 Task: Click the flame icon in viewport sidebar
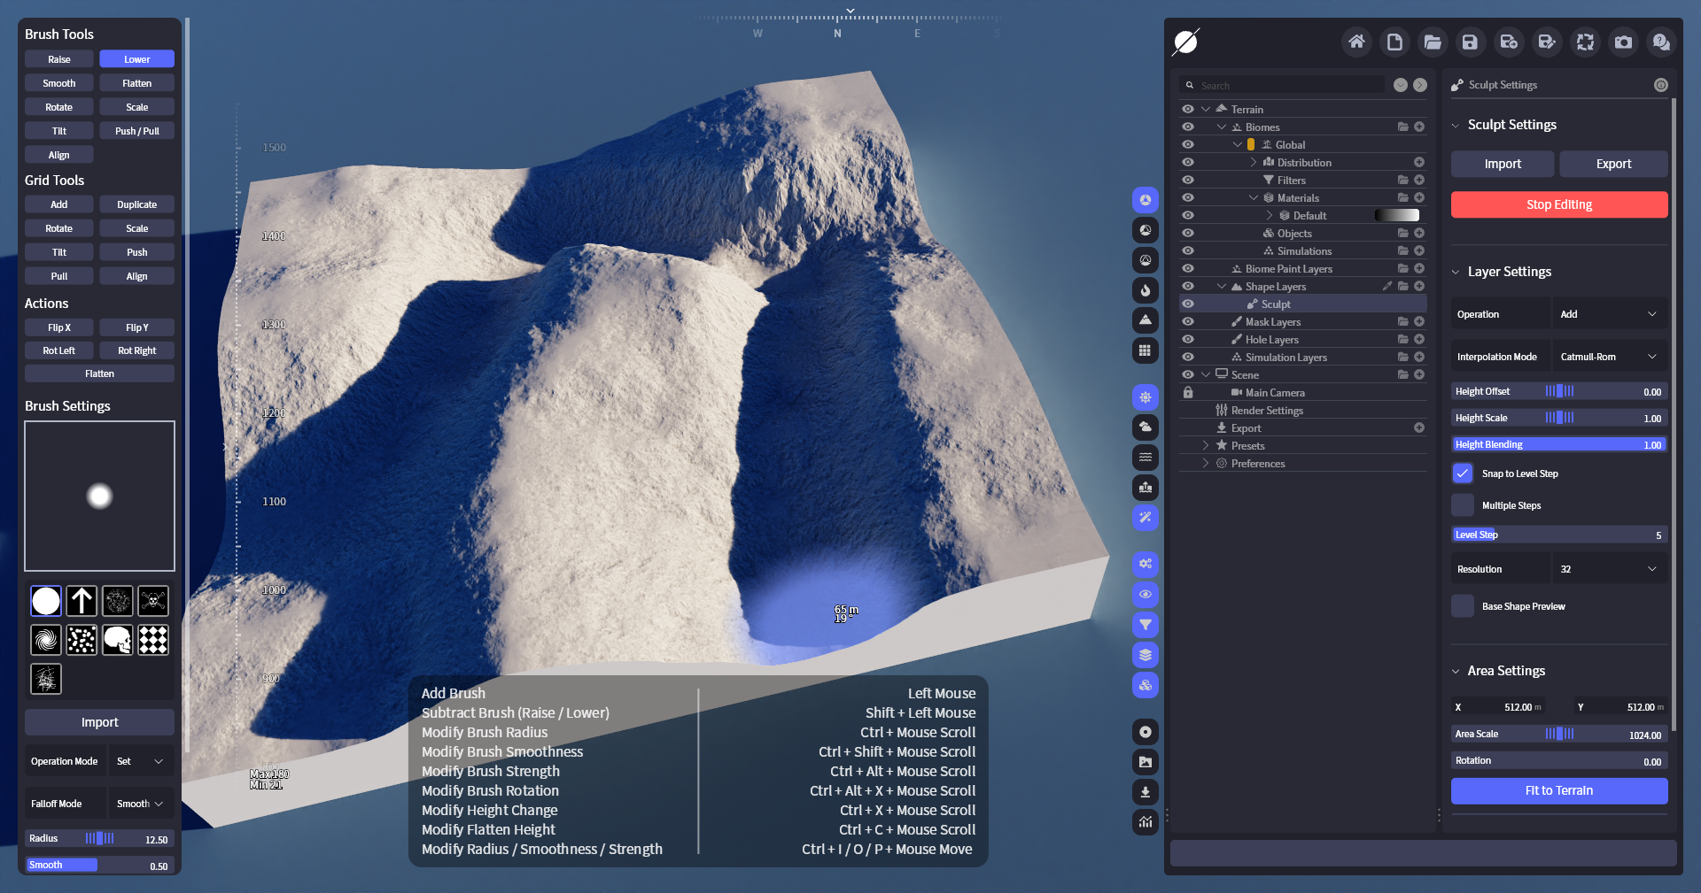[1146, 290]
